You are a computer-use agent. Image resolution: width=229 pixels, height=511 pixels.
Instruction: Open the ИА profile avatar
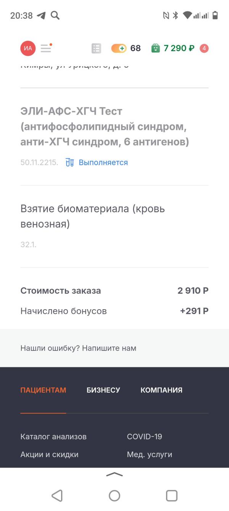pos(28,48)
